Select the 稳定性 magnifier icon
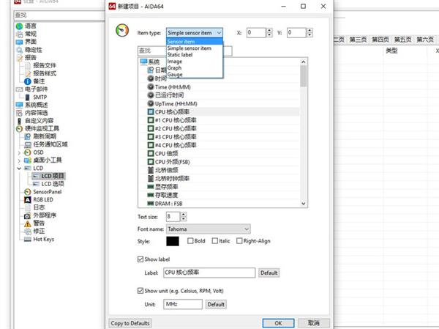This screenshot has height=329, width=439. pos(18,50)
